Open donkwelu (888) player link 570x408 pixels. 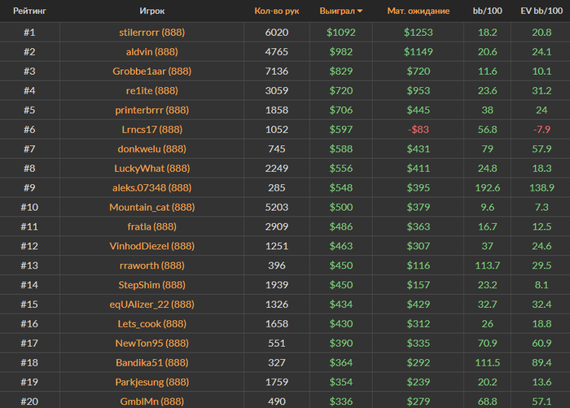coord(152,149)
